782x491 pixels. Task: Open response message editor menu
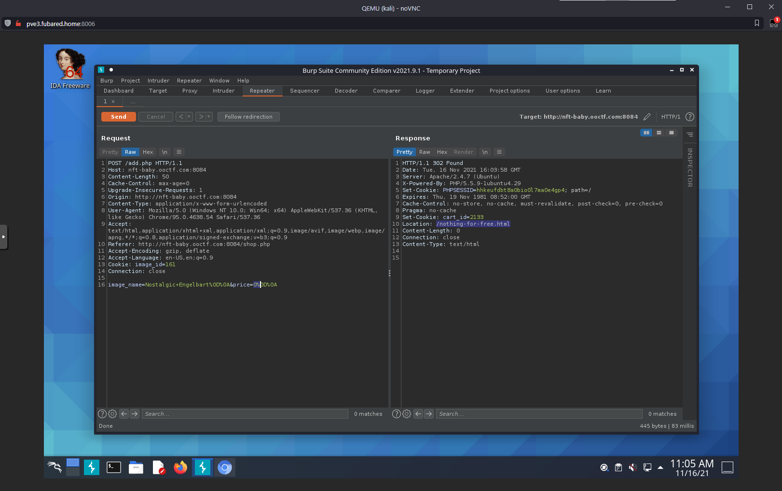[499, 152]
